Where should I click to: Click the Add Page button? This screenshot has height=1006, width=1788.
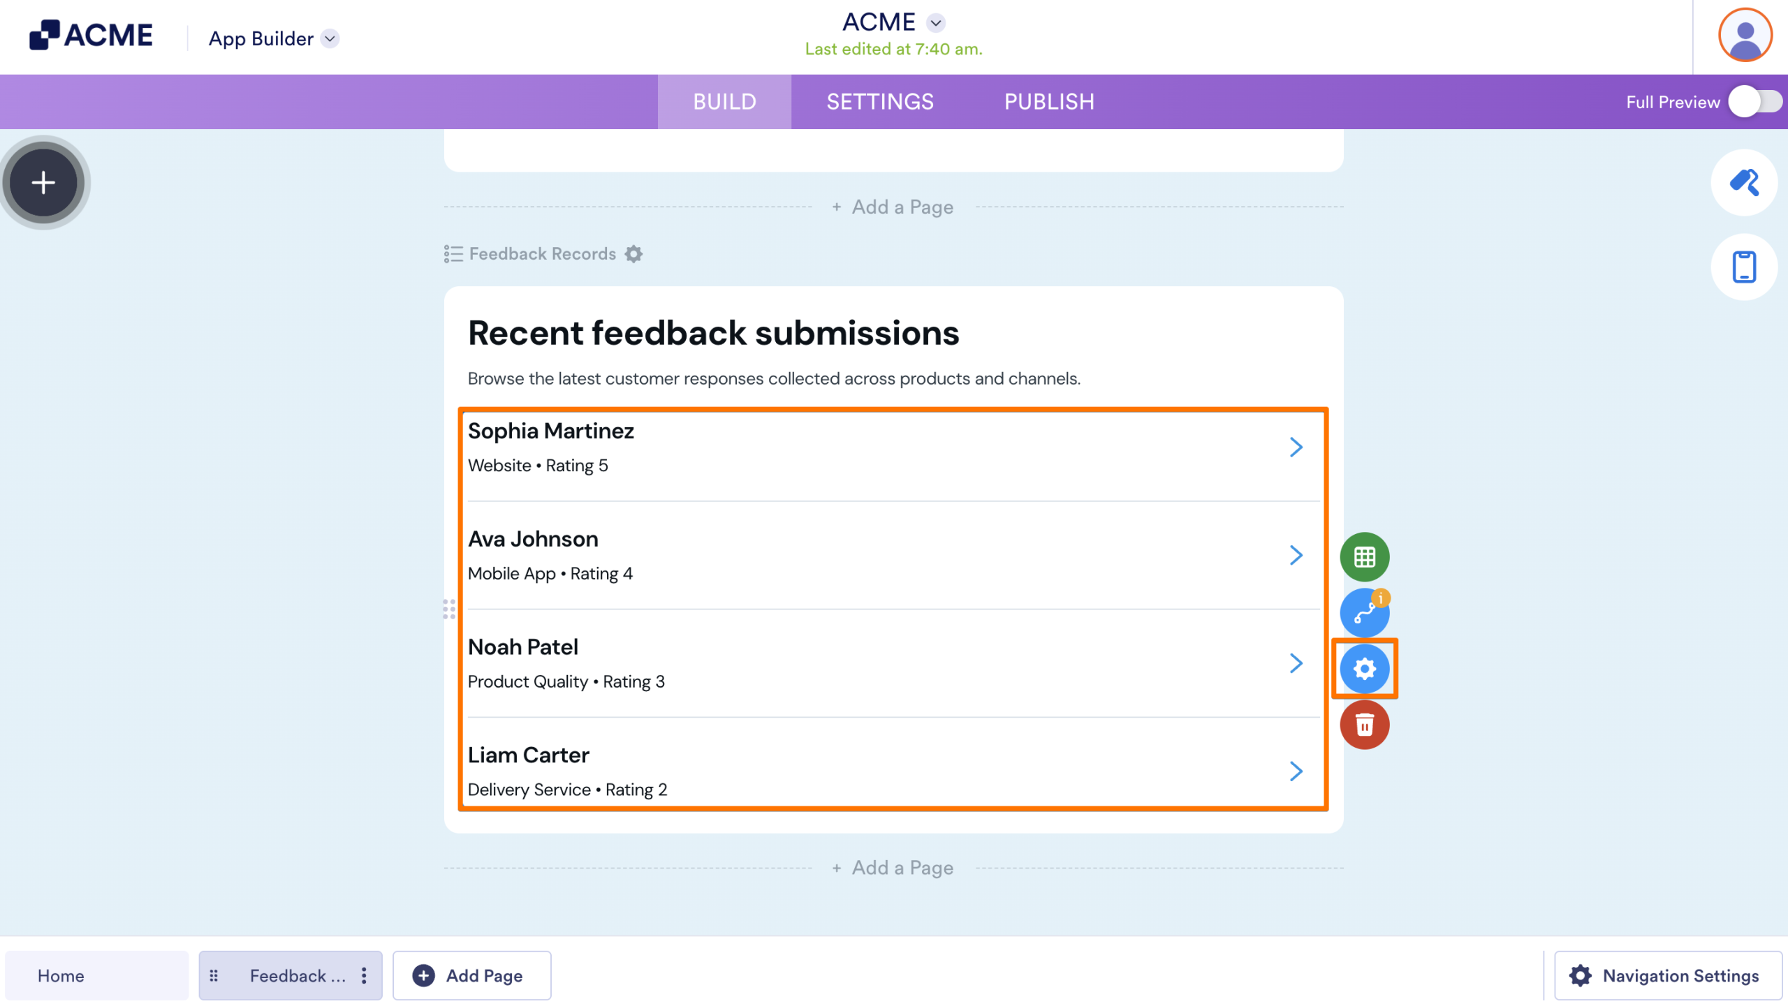[471, 975]
